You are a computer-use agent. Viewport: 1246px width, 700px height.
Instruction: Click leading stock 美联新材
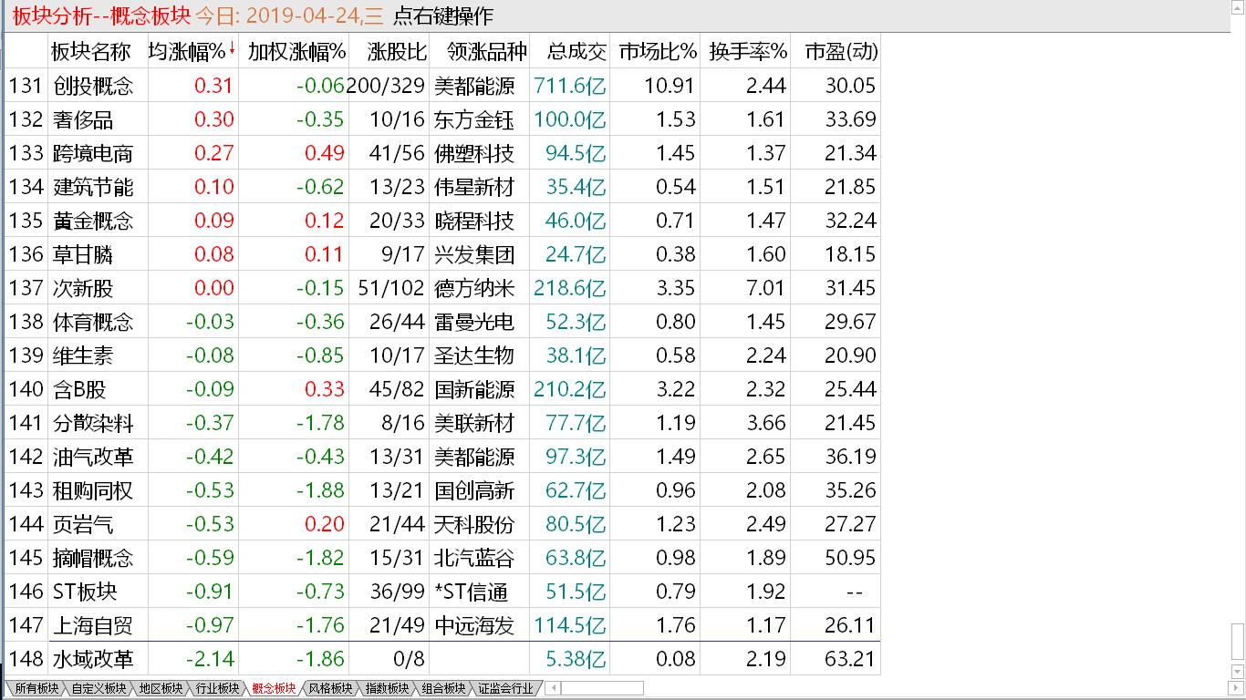(474, 423)
